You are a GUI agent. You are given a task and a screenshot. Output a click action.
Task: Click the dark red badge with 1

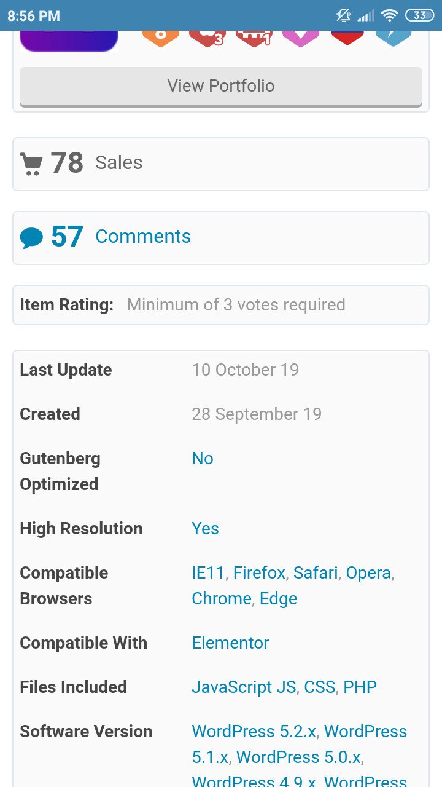click(x=254, y=38)
